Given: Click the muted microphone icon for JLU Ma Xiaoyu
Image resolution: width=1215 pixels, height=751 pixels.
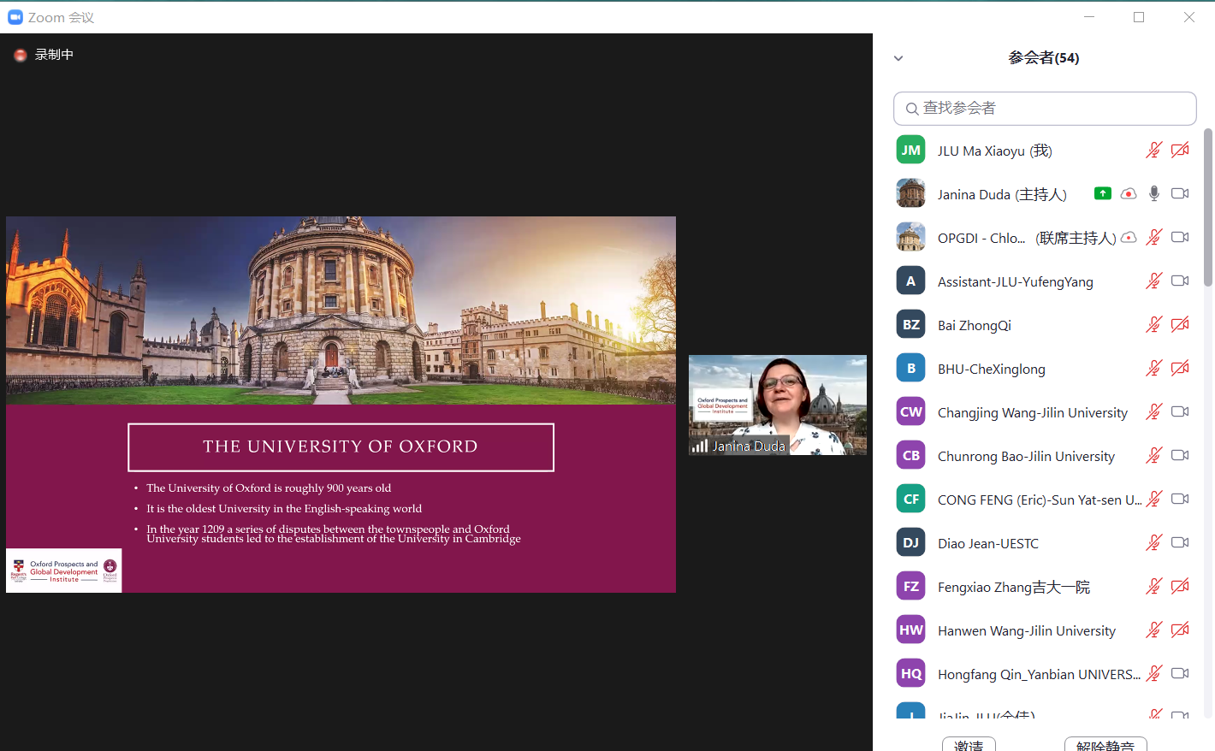Looking at the screenshot, I should click(x=1154, y=151).
